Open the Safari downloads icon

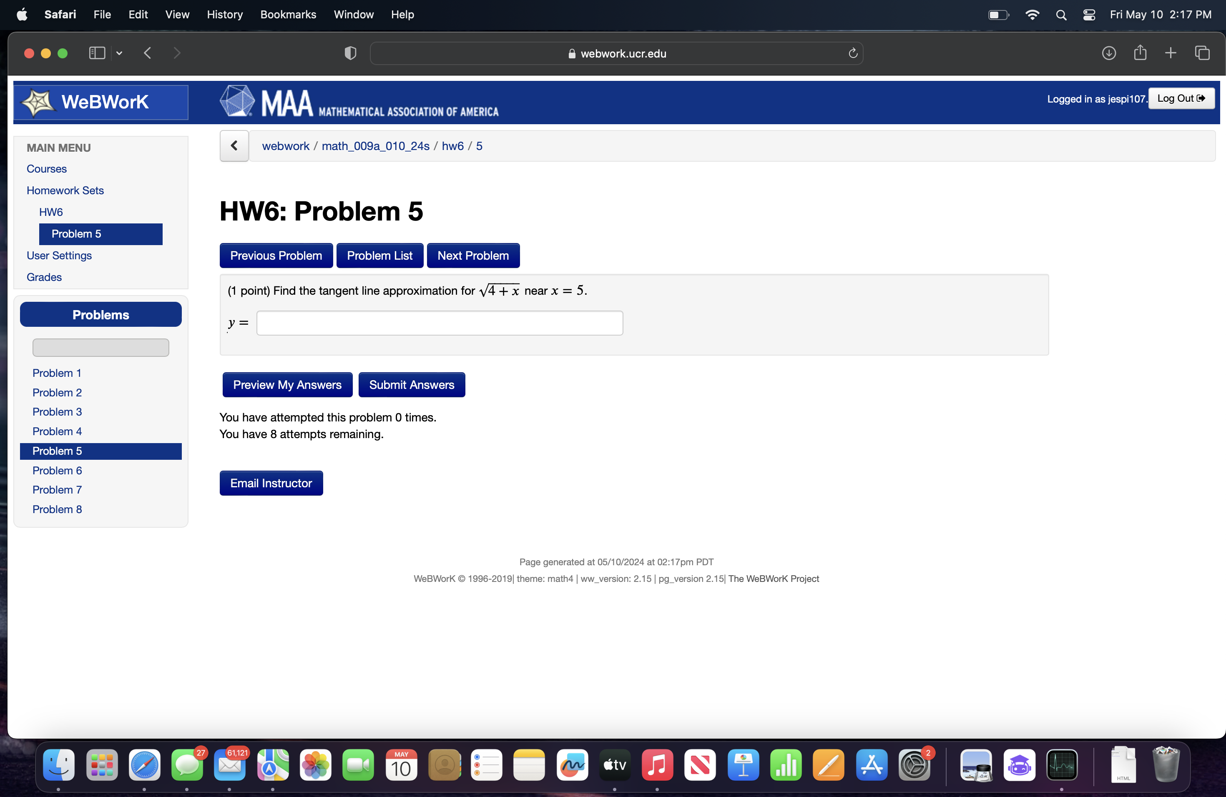pyautogui.click(x=1108, y=53)
